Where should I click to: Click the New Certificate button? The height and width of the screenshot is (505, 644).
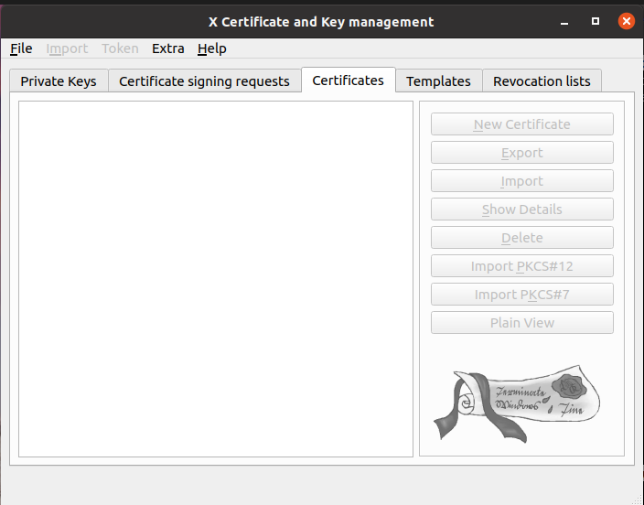tap(521, 124)
